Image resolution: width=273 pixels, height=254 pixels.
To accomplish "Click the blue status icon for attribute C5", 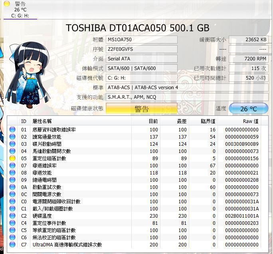I will (x=12, y=230).
